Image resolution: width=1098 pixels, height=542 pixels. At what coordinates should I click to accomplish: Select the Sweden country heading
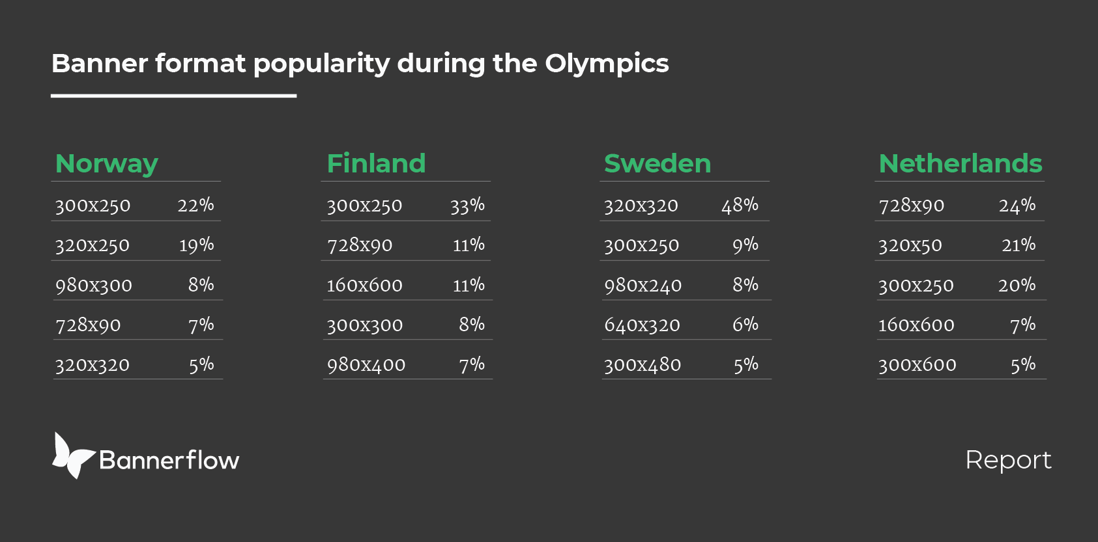coord(657,163)
